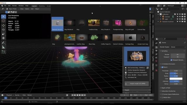Pin the Scene properties panel

click(x=185, y=43)
